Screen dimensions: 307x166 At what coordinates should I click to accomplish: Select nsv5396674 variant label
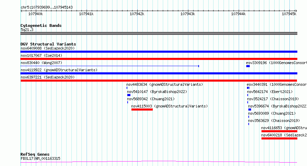(x=277, y=106)
